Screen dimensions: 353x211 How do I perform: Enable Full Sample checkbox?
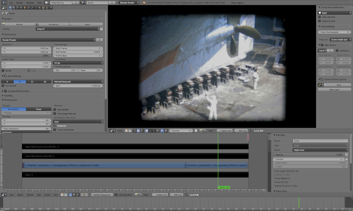point(3,86)
